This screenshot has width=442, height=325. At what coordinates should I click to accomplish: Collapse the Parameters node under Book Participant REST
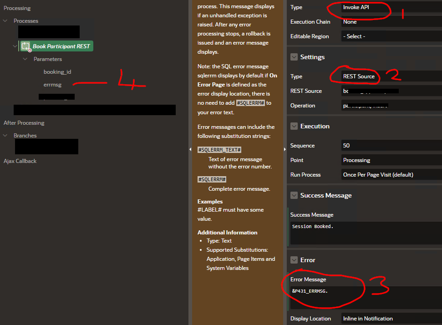tap(25, 59)
